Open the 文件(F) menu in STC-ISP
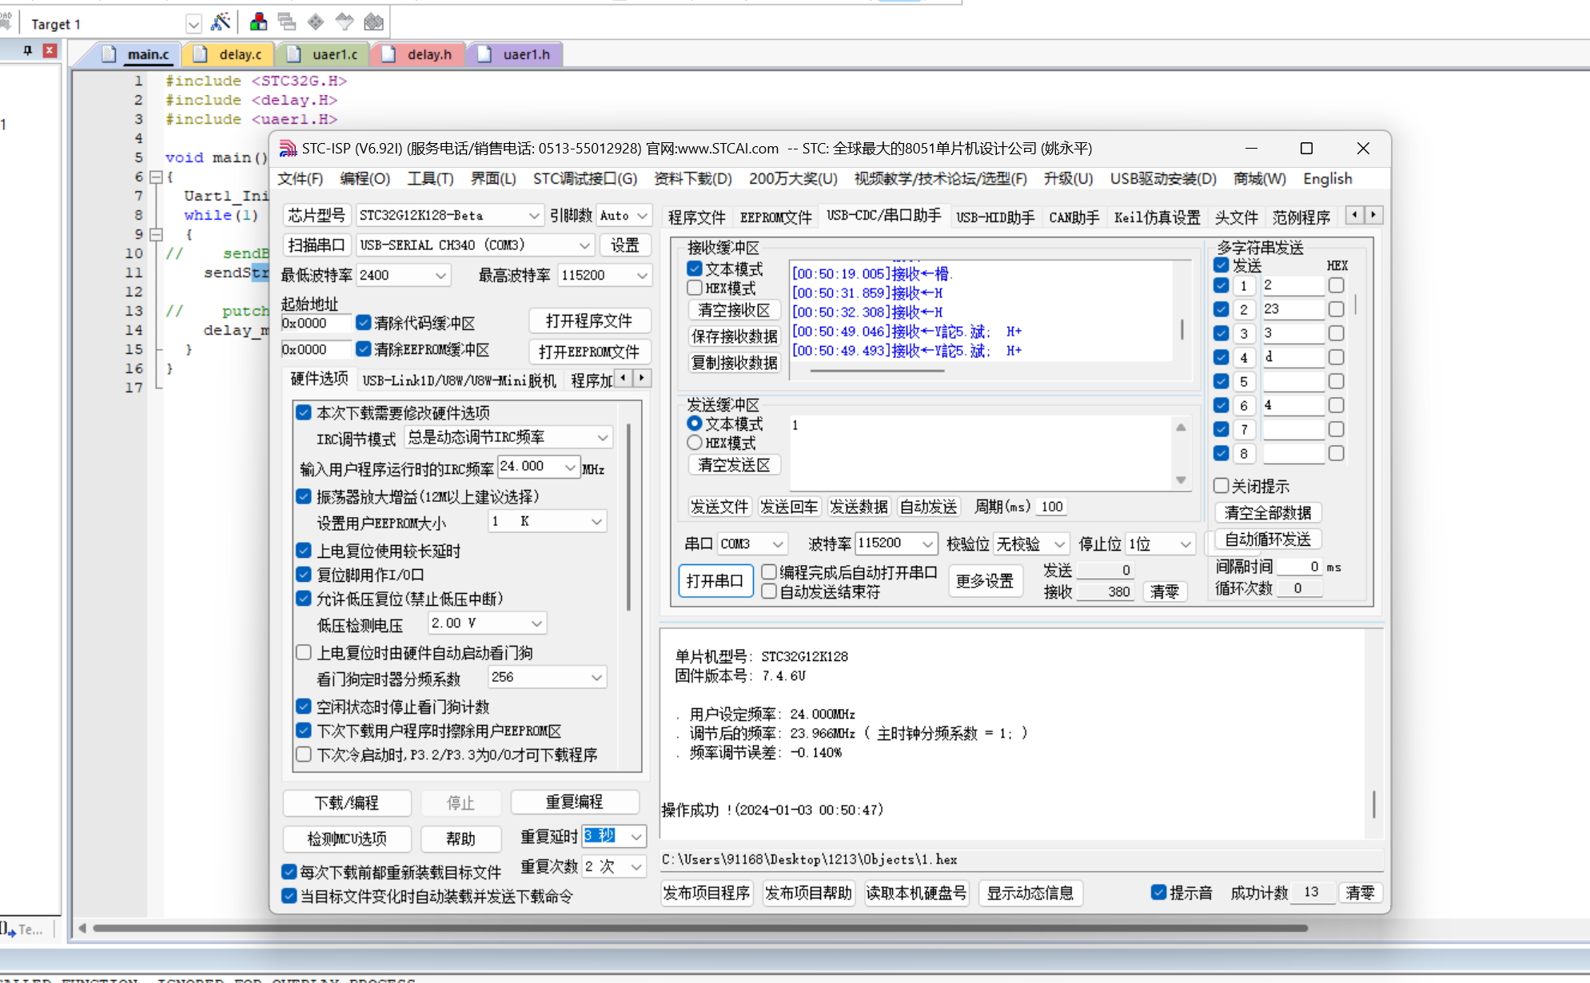The height and width of the screenshot is (983, 1590). coord(300,179)
